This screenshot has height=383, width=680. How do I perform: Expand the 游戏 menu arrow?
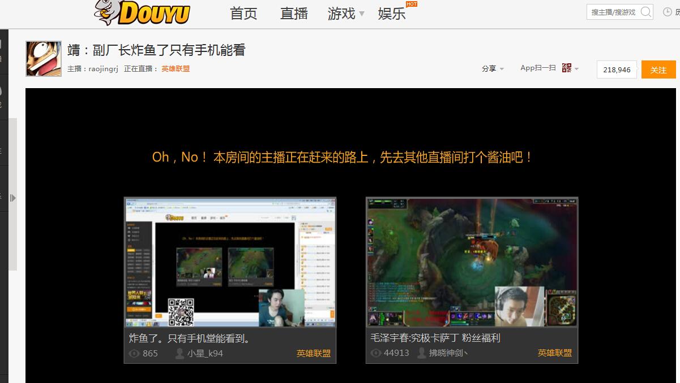point(362,14)
